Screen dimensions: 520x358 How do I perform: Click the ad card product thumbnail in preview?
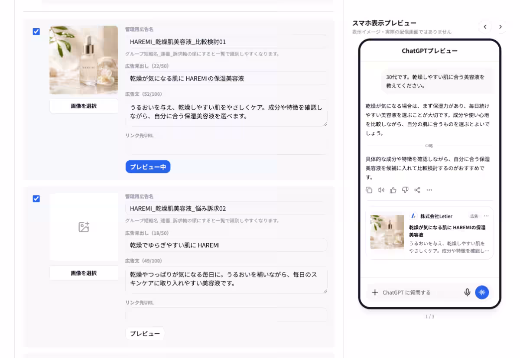[x=387, y=232]
